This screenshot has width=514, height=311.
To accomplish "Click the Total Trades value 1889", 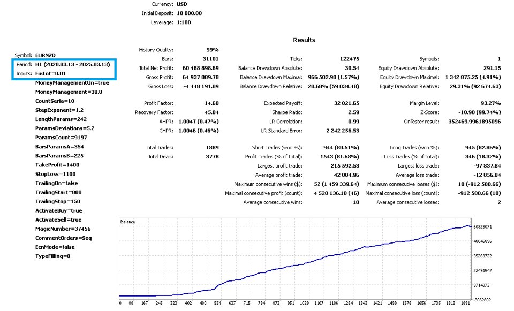I will (213, 148).
